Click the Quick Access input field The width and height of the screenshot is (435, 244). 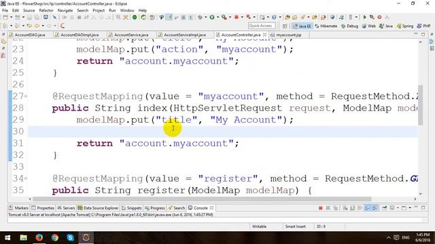coord(262,26)
